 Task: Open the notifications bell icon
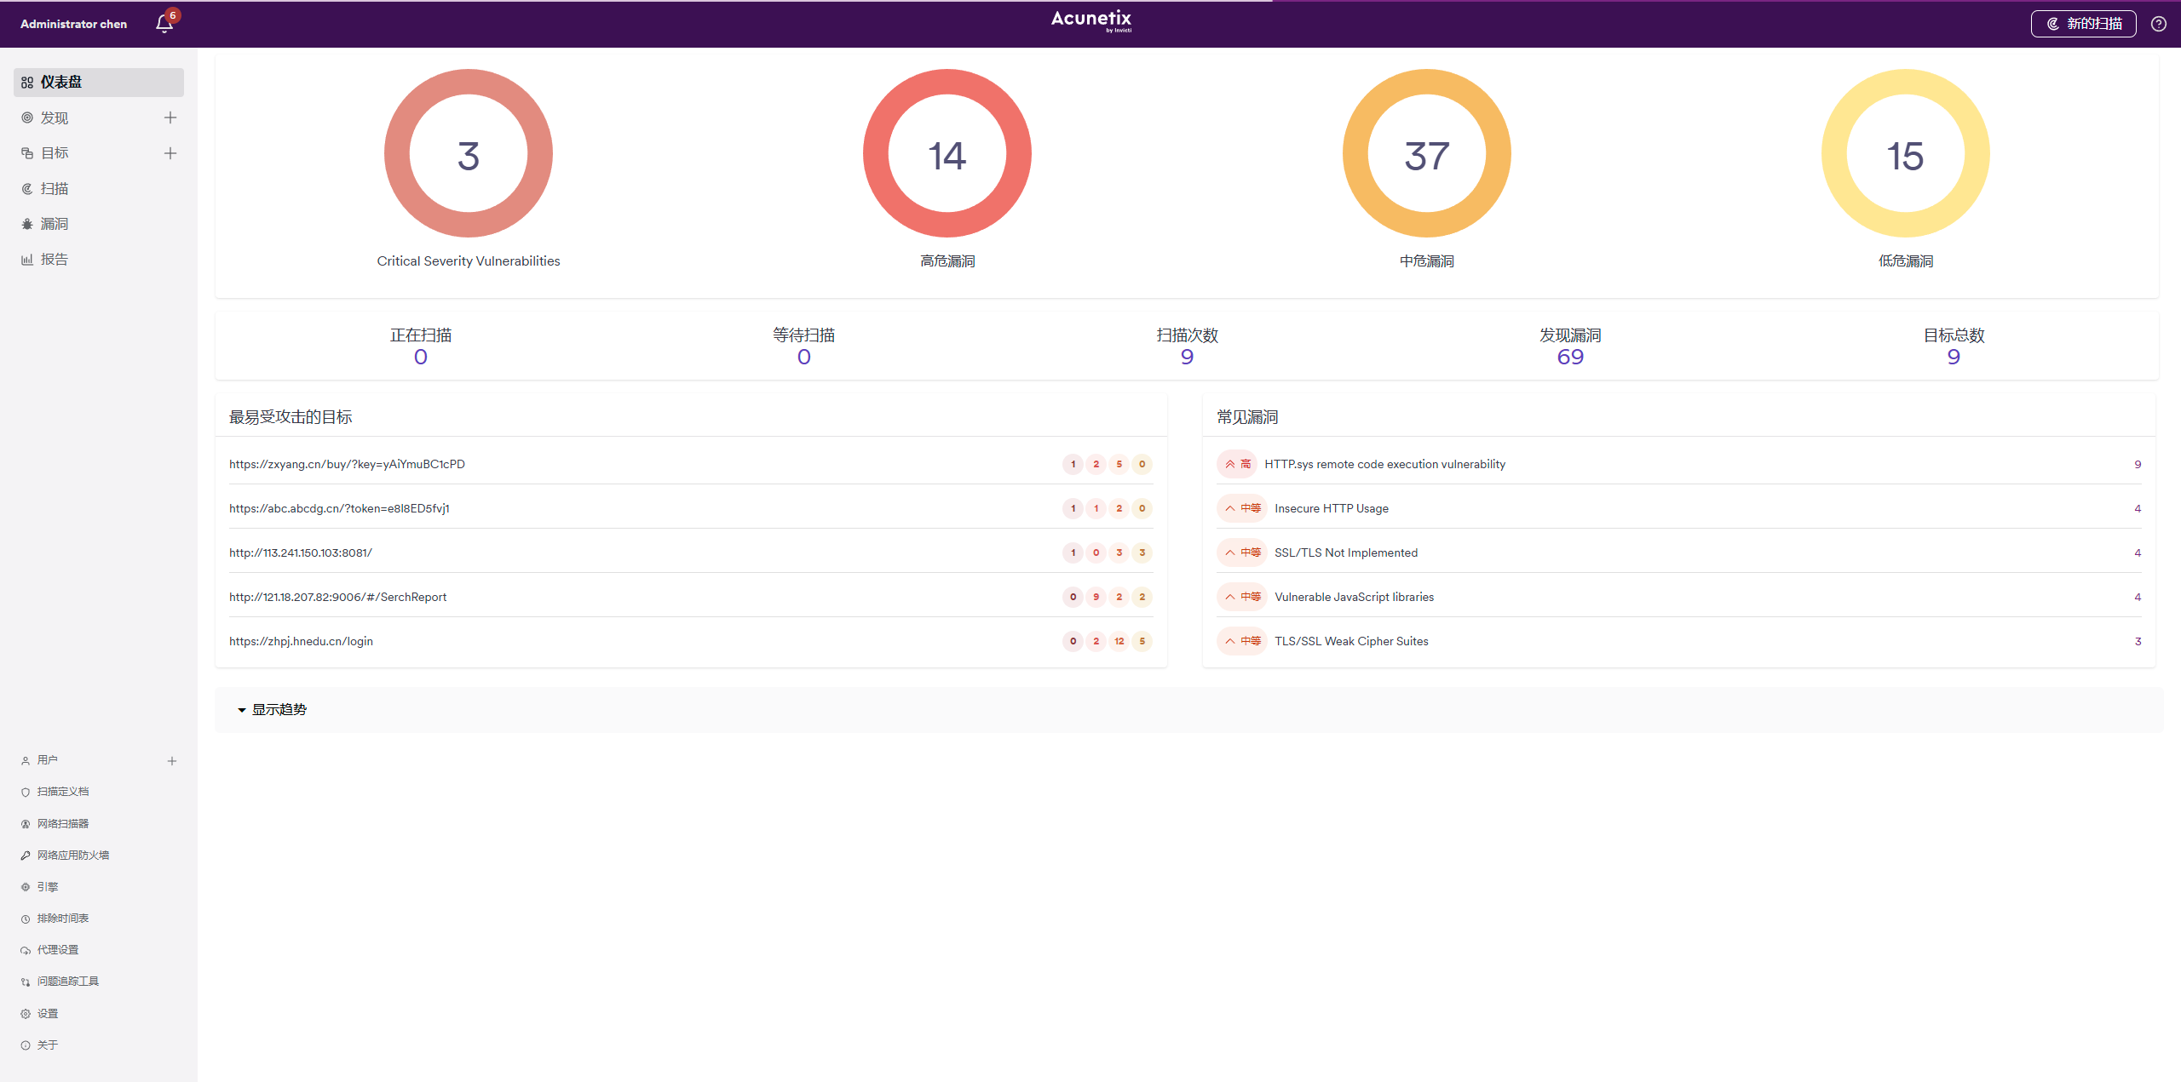pos(164,24)
